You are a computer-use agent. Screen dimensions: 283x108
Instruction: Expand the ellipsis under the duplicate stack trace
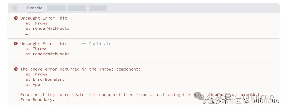[x=26, y=59]
